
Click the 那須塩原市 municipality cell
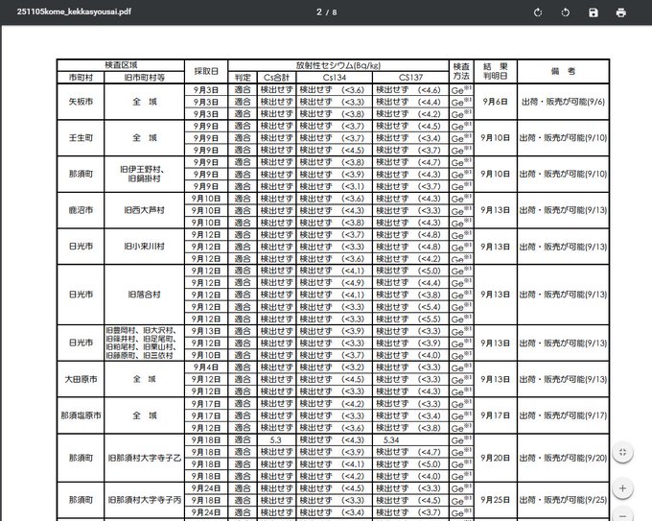[81, 415]
